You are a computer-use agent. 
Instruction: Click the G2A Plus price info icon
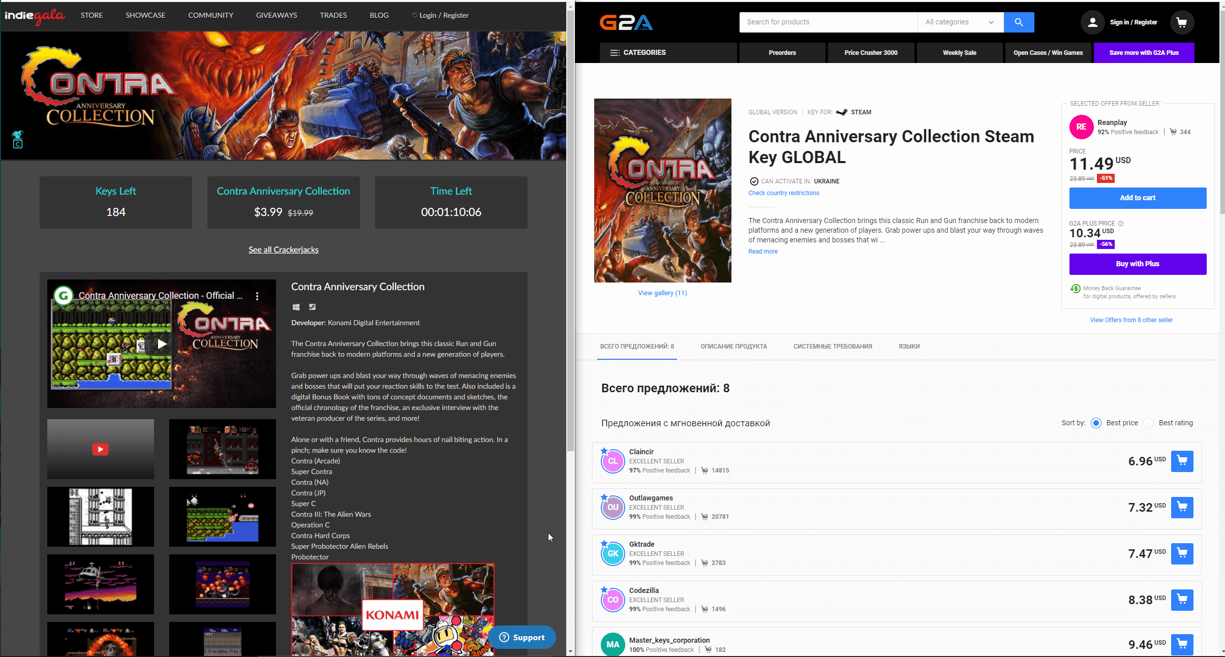click(x=1121, y=224)
